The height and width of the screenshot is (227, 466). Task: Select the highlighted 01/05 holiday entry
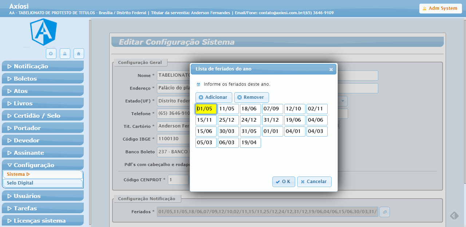point(206,109)
